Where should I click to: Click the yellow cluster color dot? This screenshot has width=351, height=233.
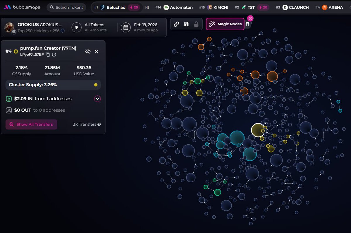[96, 85]
